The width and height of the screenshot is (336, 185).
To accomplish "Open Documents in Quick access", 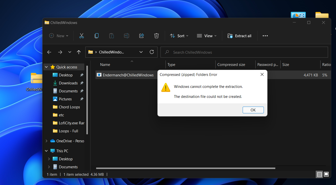I will pyautogui.click(x=68, y=91).
